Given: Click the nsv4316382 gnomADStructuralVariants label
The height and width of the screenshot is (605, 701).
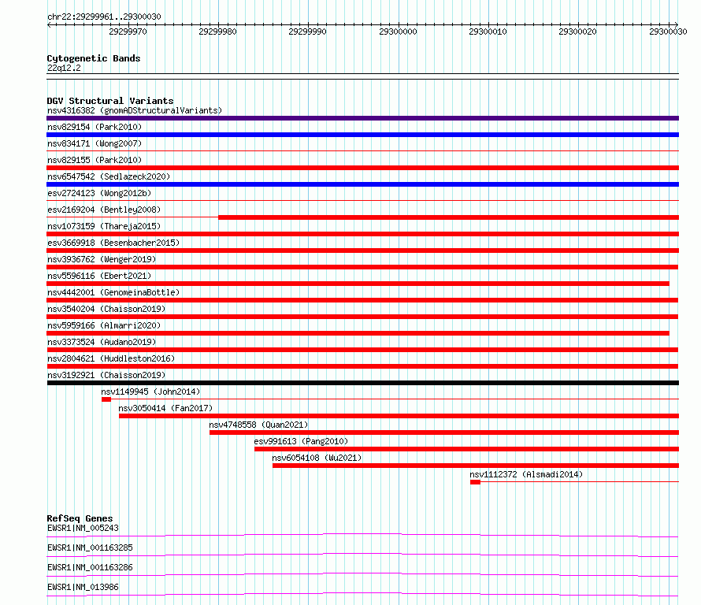Looking at the screenshot, I should coord(135,110).
